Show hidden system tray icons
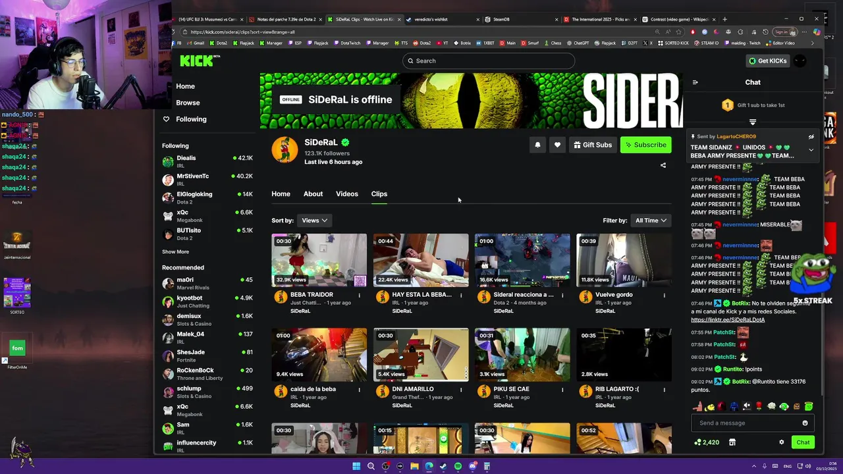Viewport: 843px width, 474px height. (755, 466)
